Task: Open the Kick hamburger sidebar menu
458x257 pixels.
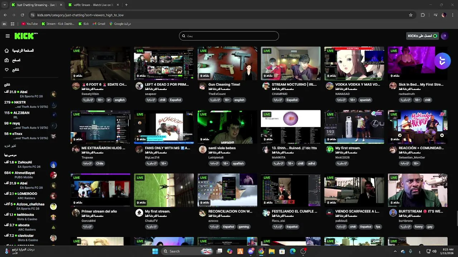Action: click(8, 36)
